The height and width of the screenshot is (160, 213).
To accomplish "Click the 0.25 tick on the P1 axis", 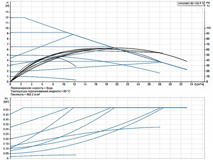I will coord(5,134).
